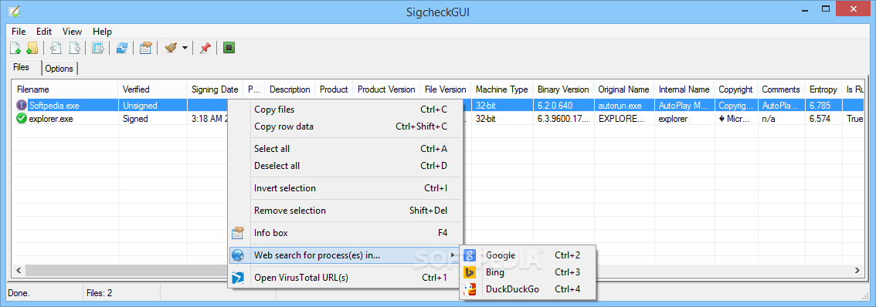Open the info box toolbar icon
Screen dimensions: 876x307
point(146,48)
